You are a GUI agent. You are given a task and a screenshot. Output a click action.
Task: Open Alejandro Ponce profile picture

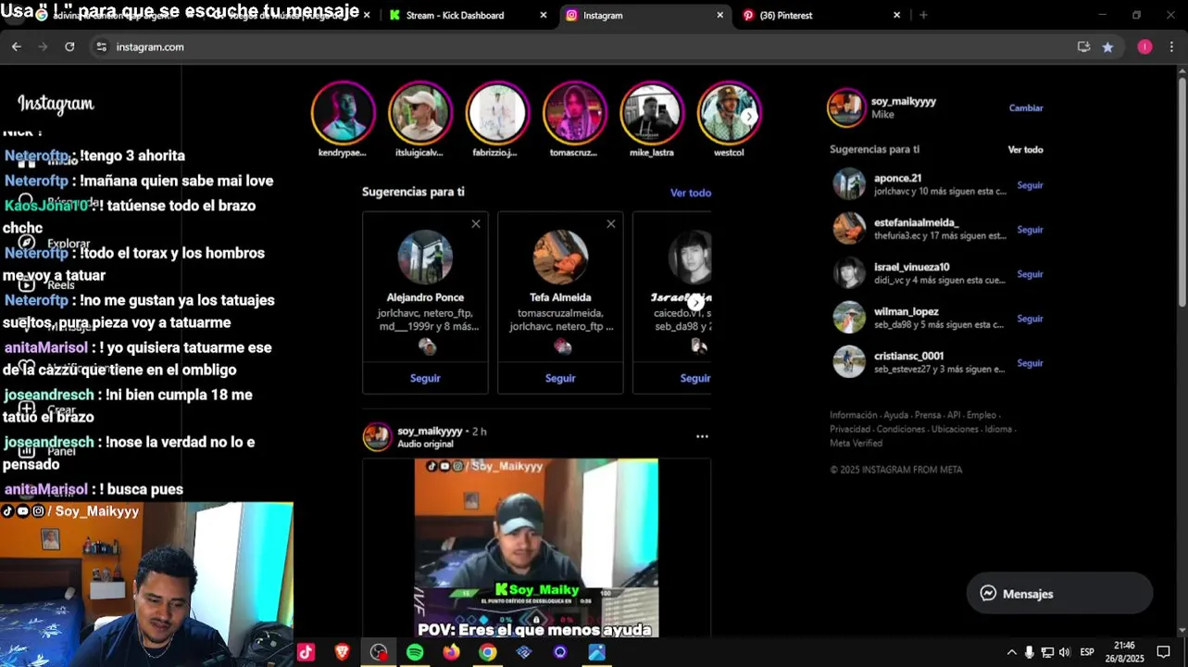[x=425, y=258]
